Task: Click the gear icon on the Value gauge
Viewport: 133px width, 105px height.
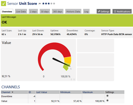Action: click(74, 79)
